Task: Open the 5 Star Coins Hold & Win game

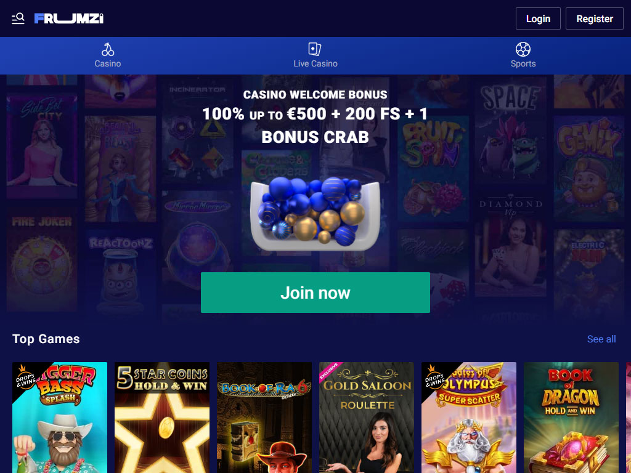Action: (x=162, y=418)
